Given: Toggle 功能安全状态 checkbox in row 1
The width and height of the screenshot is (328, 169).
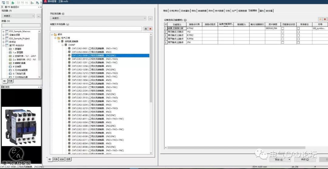Looking at the screenshot, I should pos(282,28).
